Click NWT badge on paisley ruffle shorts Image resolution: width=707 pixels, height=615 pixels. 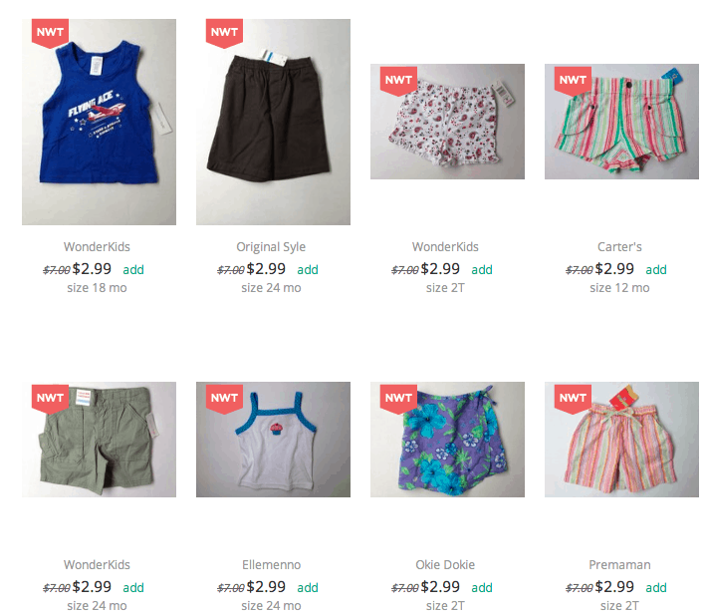(x=398, y=81)
